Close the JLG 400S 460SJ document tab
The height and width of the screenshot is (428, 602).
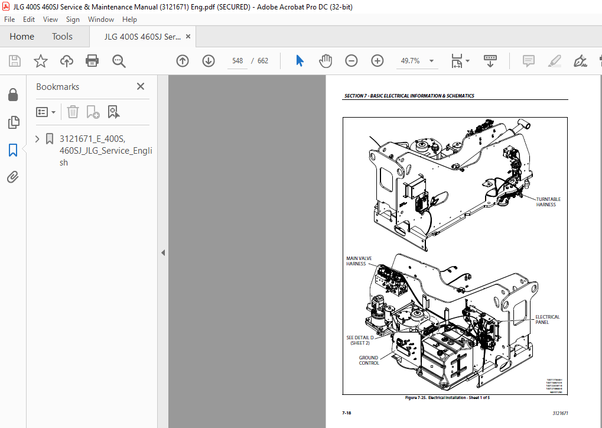[188, 37]
